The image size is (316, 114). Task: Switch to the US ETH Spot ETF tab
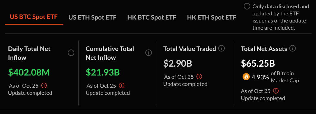pyautogui.click(x=92, y=17)
